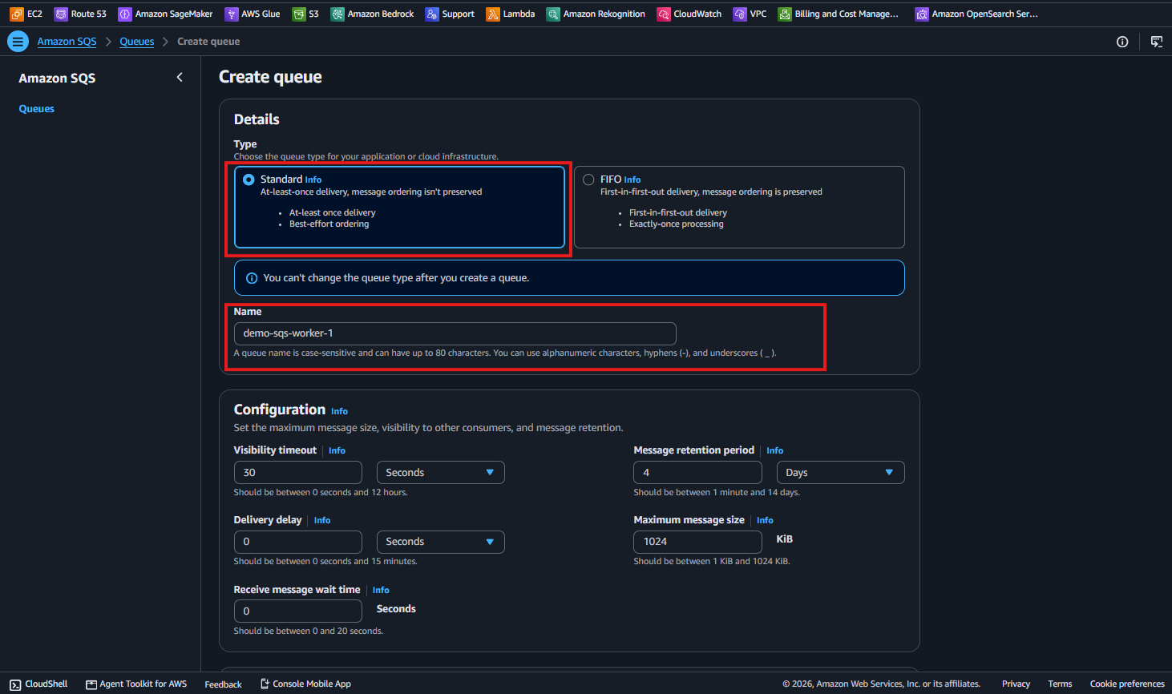The width and height of the screenshot is (1172, 694).
Task: Open Info link for Receive message wait time
Action: 381,591
